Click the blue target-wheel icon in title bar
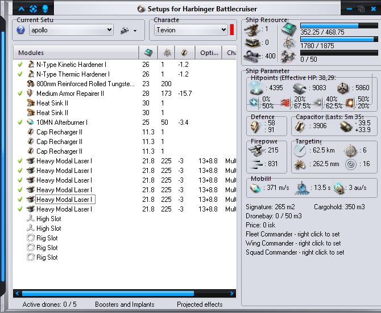Screen dimensions: 381x313 pyautogui.click(x=34, y=9)
